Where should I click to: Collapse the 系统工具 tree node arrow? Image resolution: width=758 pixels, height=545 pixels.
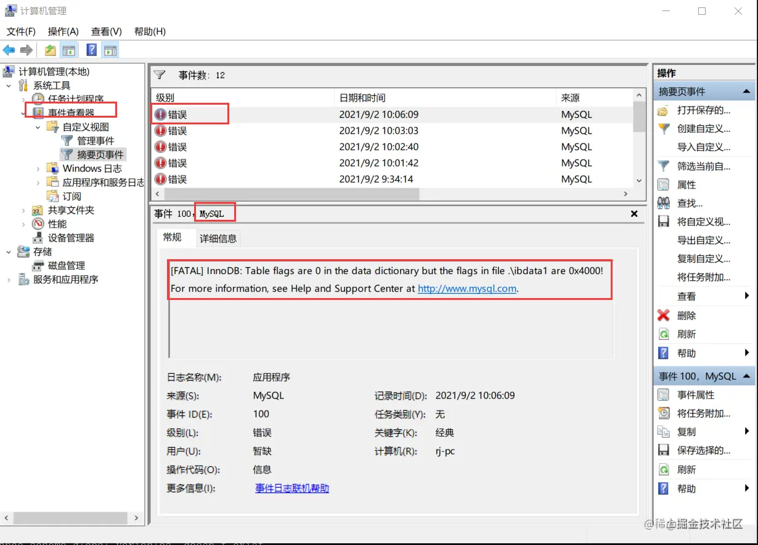9,85
